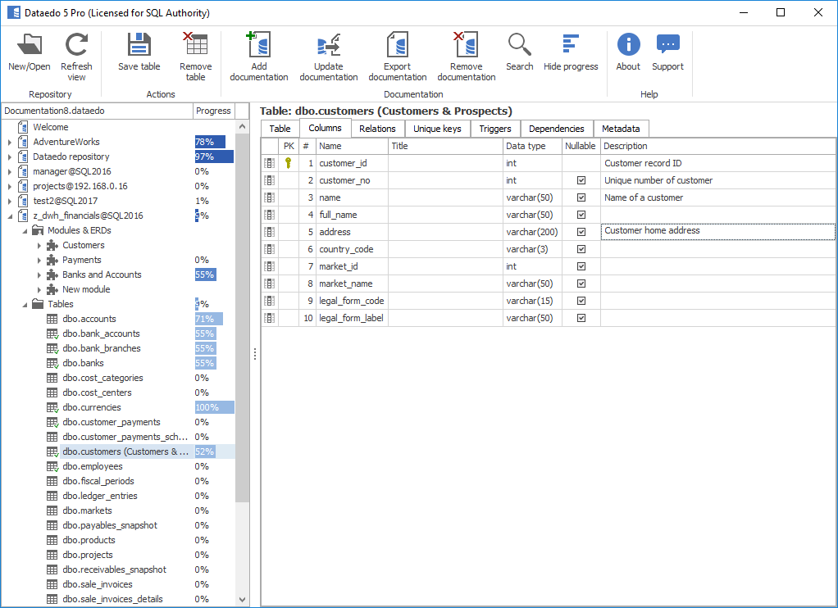Switch to the Relations tab

click(x=377, y=129)
